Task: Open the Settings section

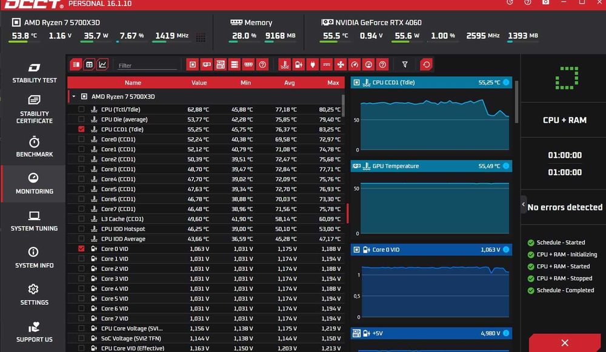Action: point(34,295)
